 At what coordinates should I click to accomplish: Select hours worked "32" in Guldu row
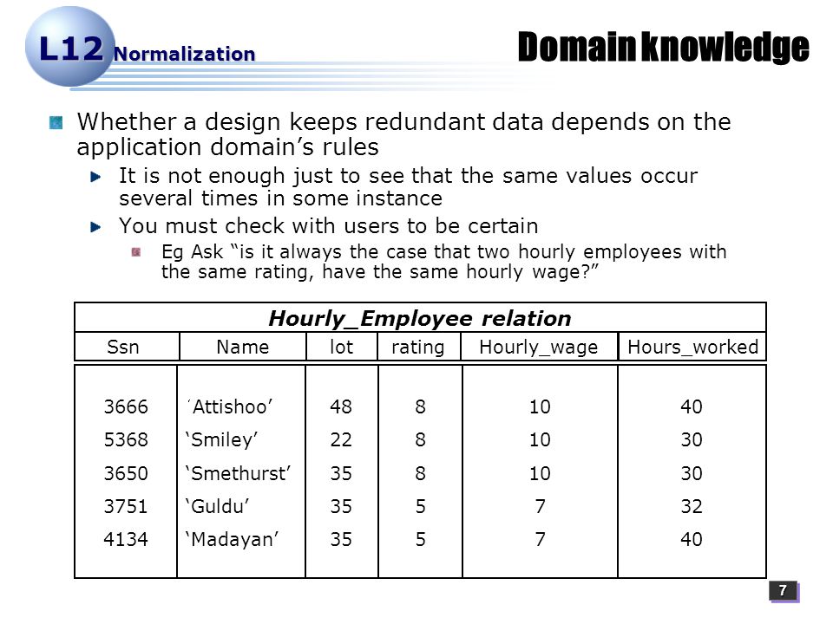692,506
